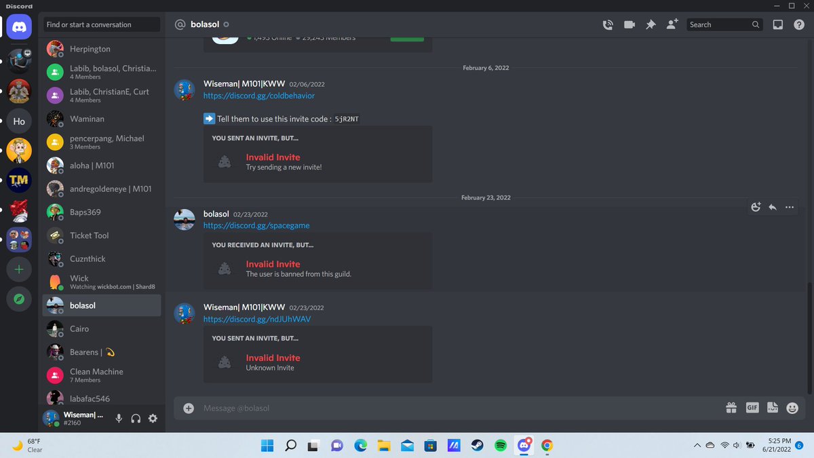814x458 pixels.
Task: Click Find or start a conversation
Action: coord(102,24)
